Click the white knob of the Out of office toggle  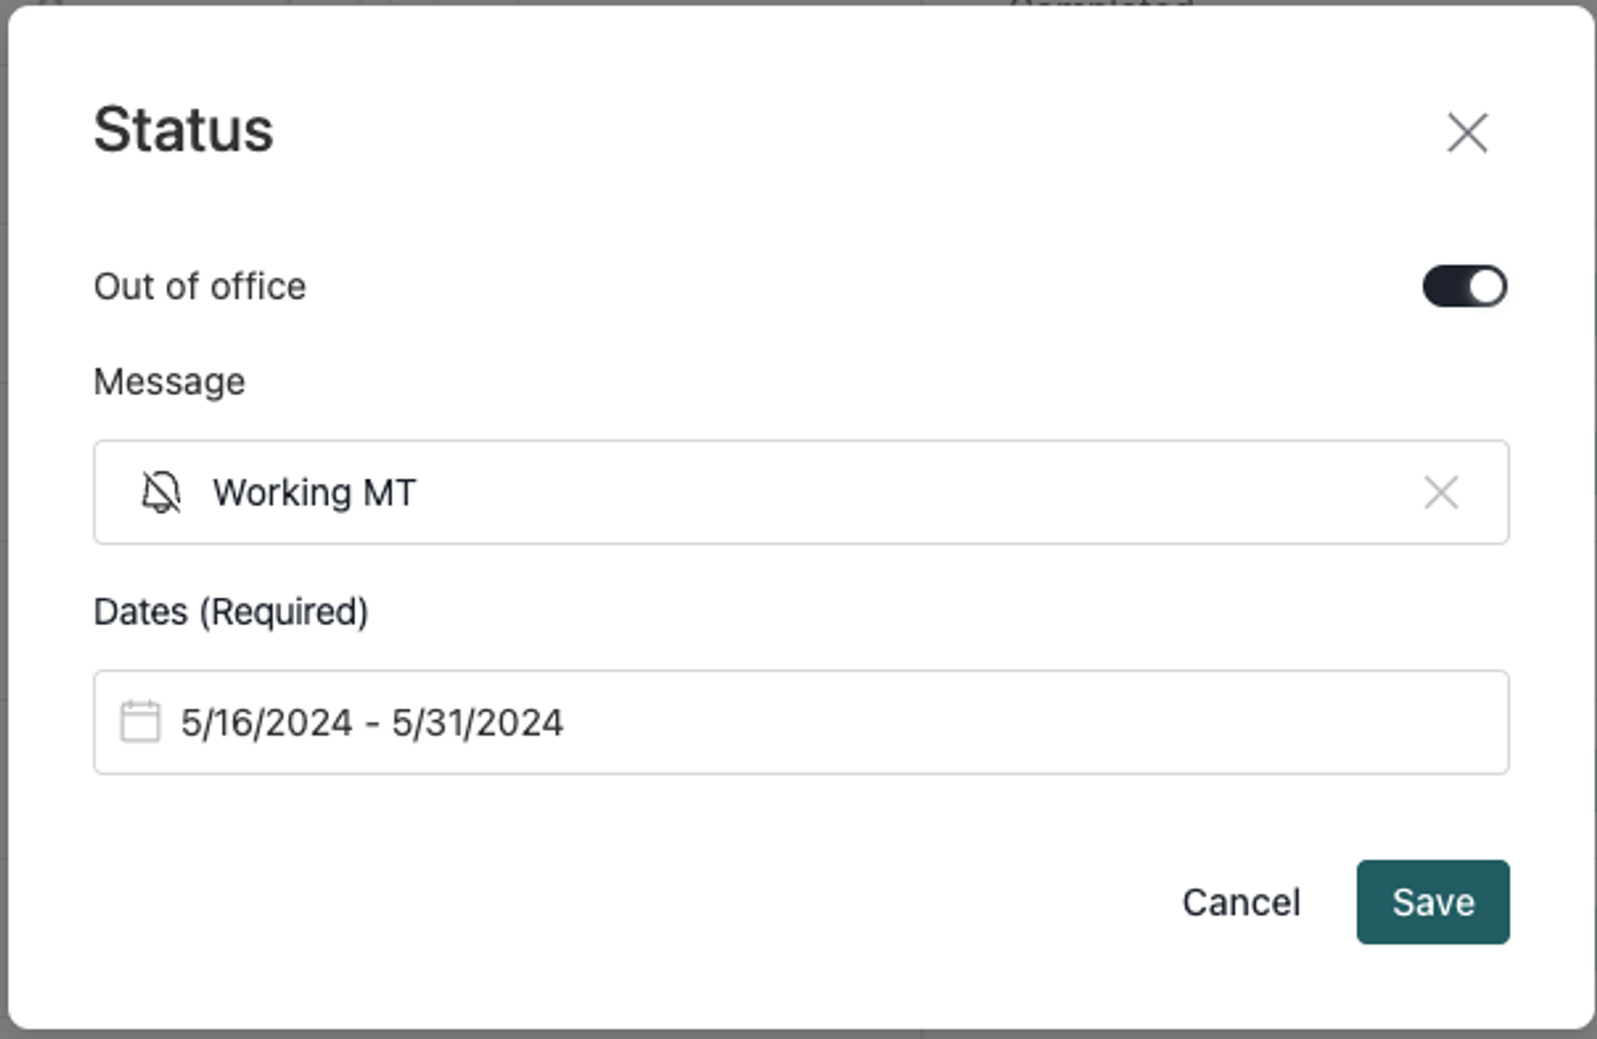[x=1485, y=287]
